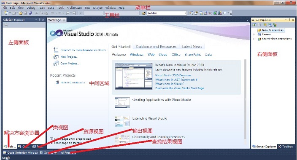Toggle Show page on startup checkbox

(x=52, y=143)
